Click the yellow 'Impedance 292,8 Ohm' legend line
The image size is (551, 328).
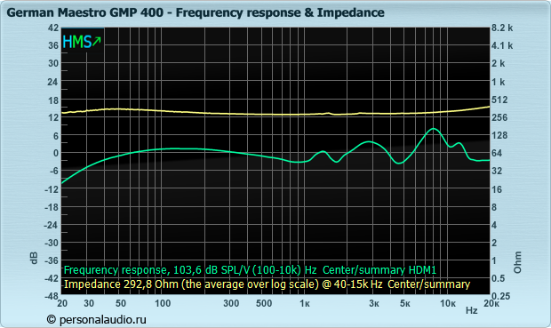(267, 284)
